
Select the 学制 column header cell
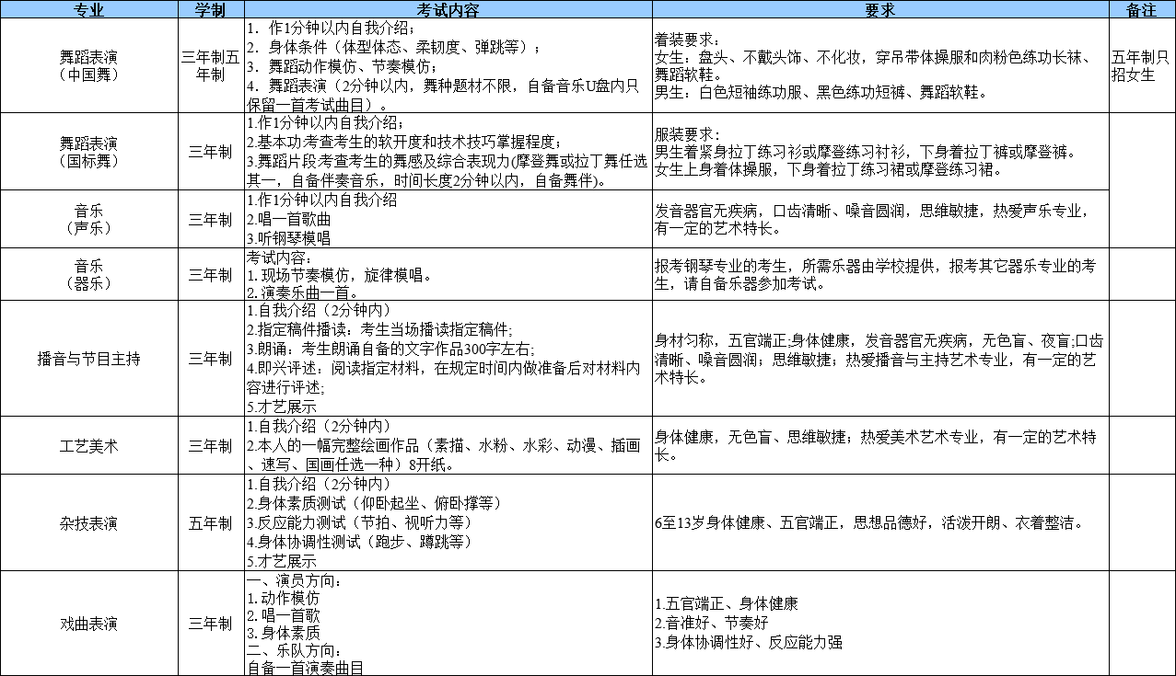click(210, 12)
